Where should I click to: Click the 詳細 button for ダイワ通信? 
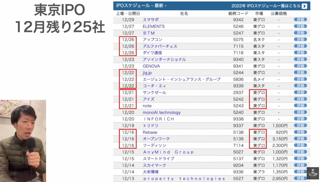300,53
